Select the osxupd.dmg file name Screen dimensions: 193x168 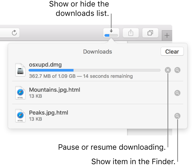pos(45,65)
